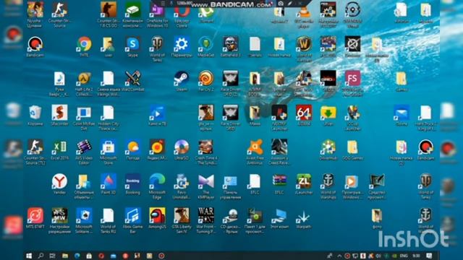The height and width of the screenshot is (260, 463).
Task: Open the Excel 2016 shortcut
Action: coord(59,147)
